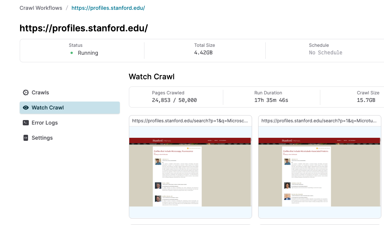Click the Microscopy search URL title bar
This screenshot has width=384, height=225.
point(190,121)
